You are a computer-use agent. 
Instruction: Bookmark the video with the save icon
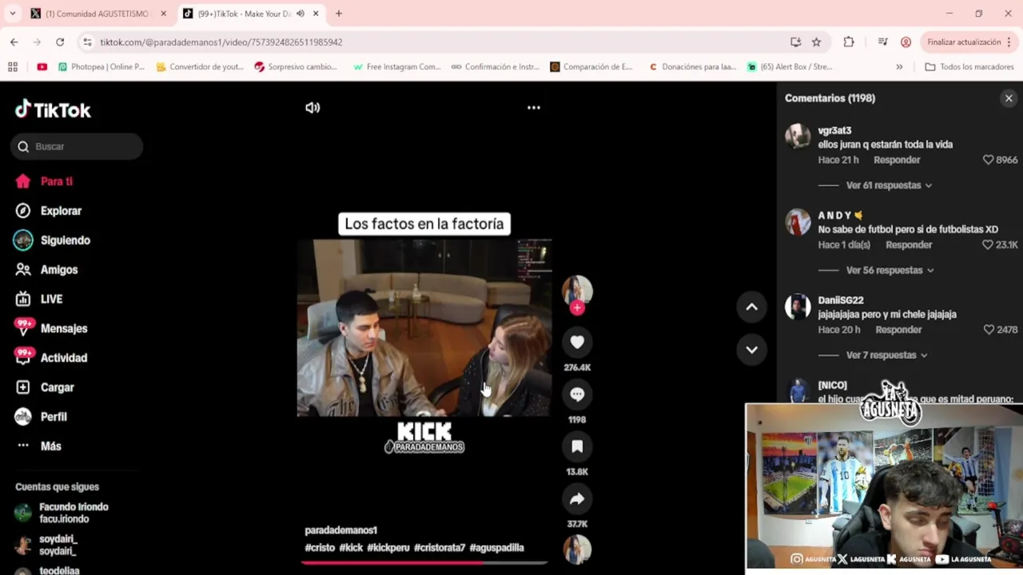pyautogui.click(x=577, y=446)
